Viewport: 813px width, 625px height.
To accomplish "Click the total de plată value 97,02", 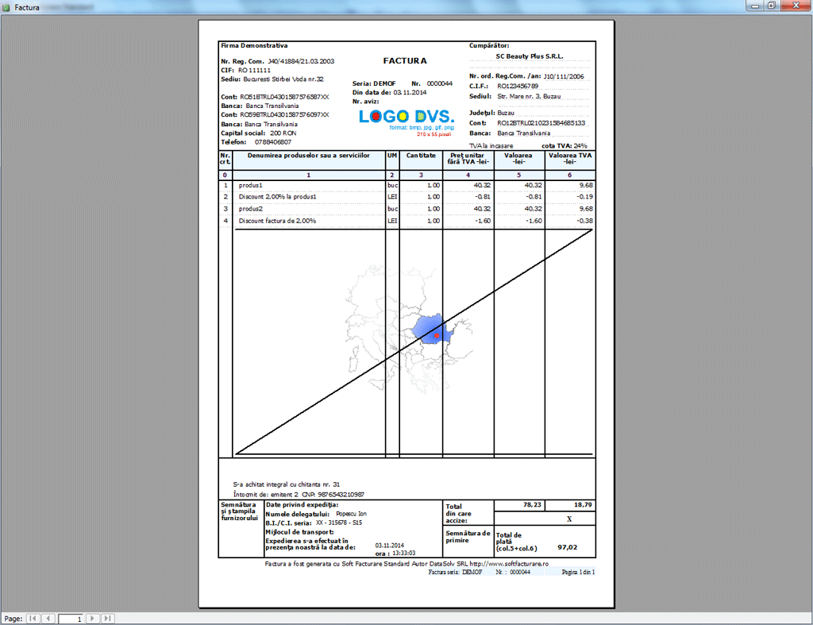I will (567, 547).
